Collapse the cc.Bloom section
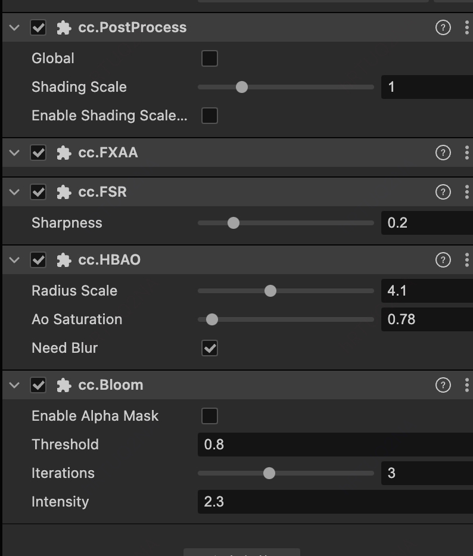The width and height of the screenshot is (473, 556). (x=14, y=385)
